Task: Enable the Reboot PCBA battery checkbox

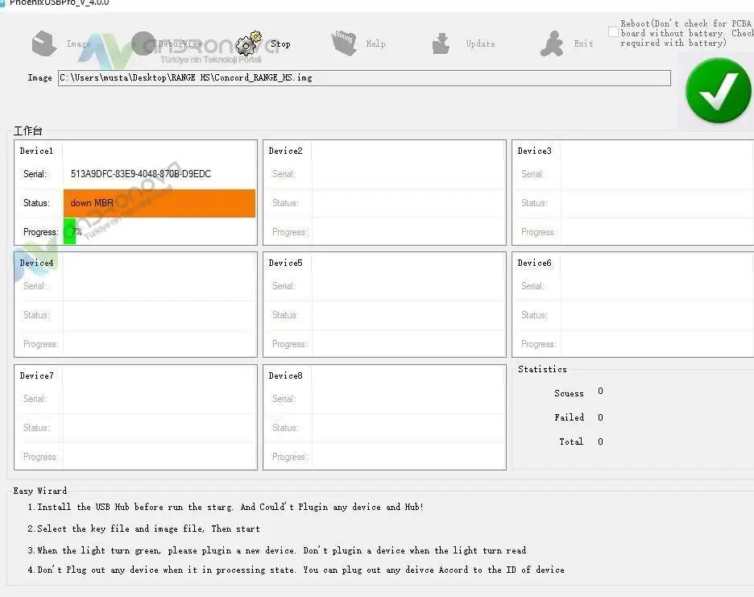Action: (613, 32)
